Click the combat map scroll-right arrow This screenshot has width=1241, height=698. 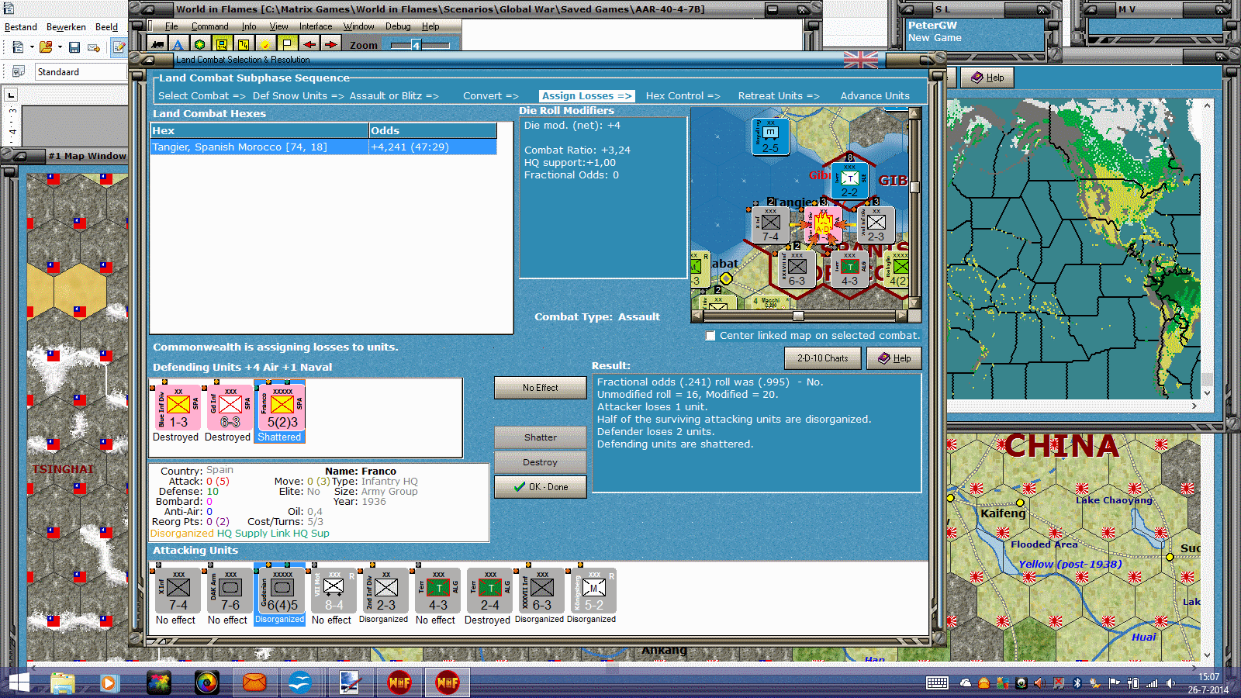point(901,316)
